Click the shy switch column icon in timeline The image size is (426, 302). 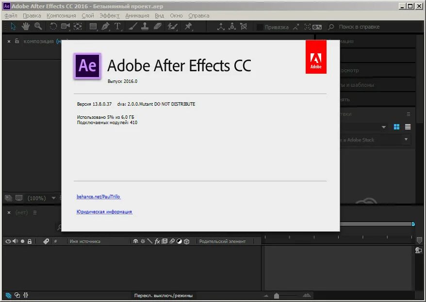pos(135,241)
